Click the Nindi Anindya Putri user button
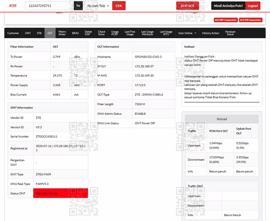270x221 pixels. 228,6
